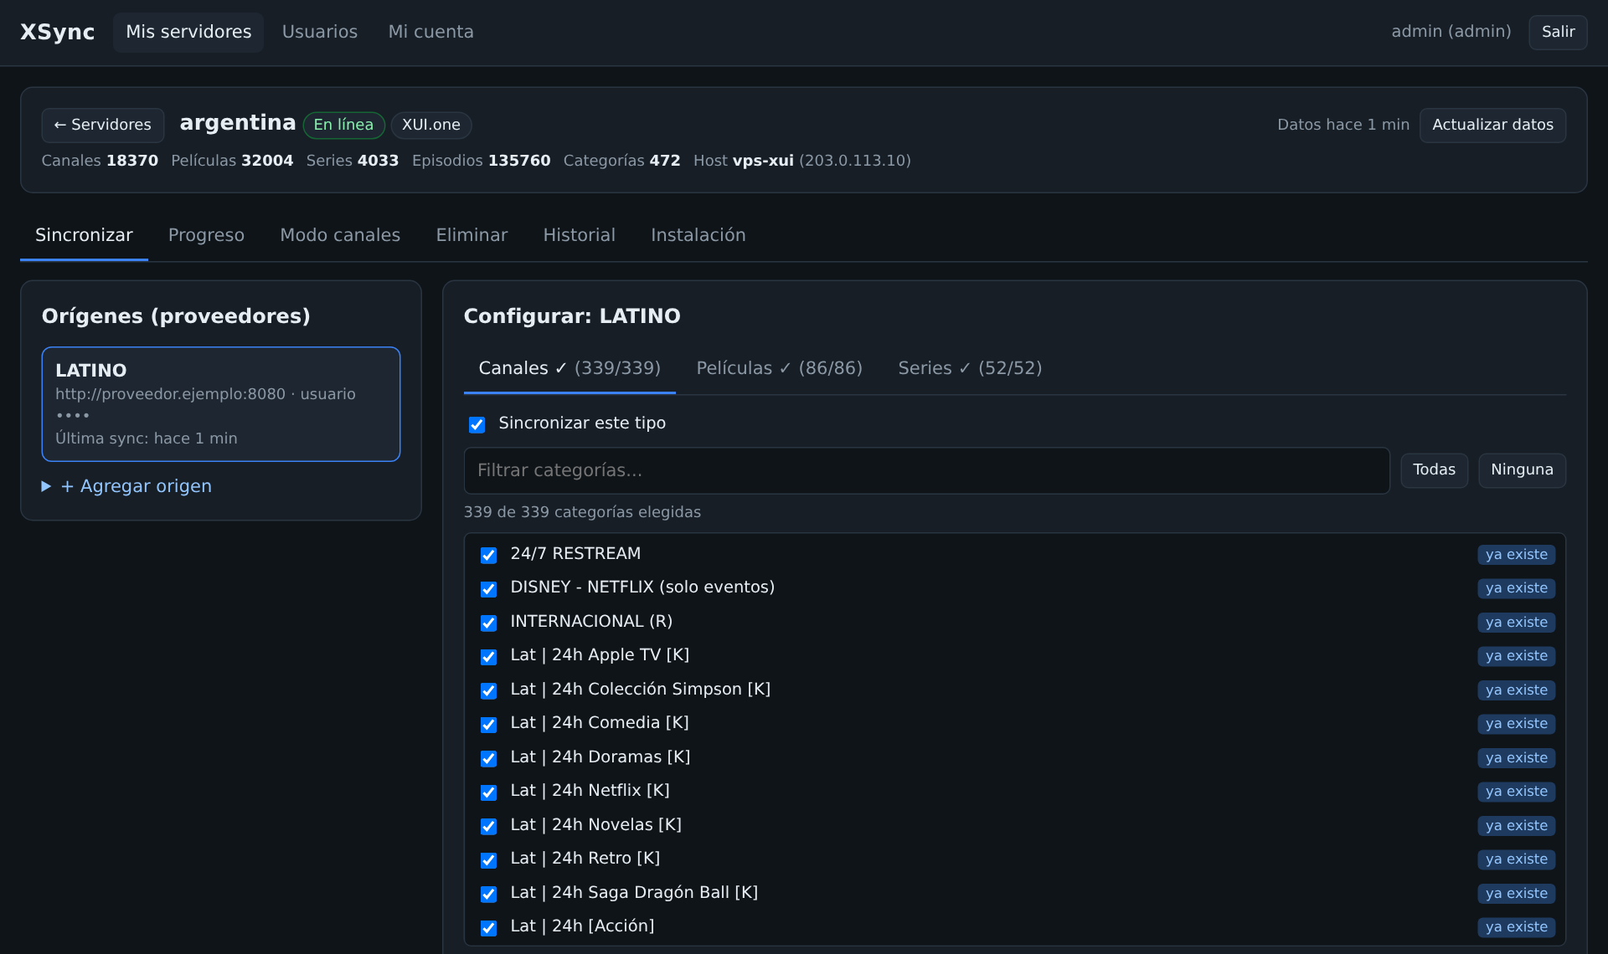Toggle the Sincronizar este tipo checkbox
The width and height of the screenshot is (1608, 954).
pos(477,424)
